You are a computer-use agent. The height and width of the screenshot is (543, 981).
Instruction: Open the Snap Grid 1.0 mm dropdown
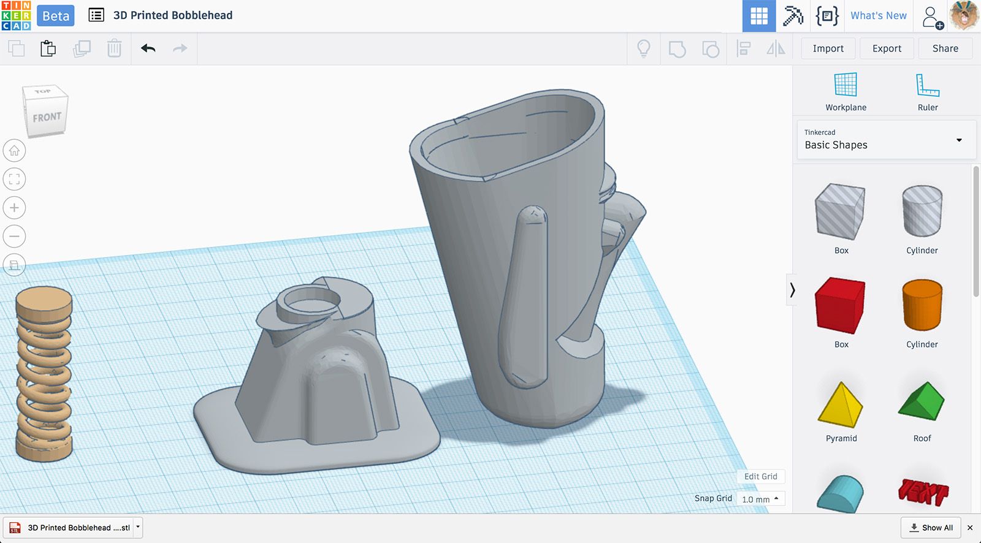[760, 499]
